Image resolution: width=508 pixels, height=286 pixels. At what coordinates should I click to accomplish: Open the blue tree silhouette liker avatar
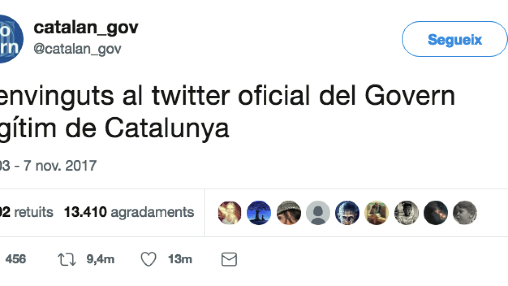(x=259, y=213)
